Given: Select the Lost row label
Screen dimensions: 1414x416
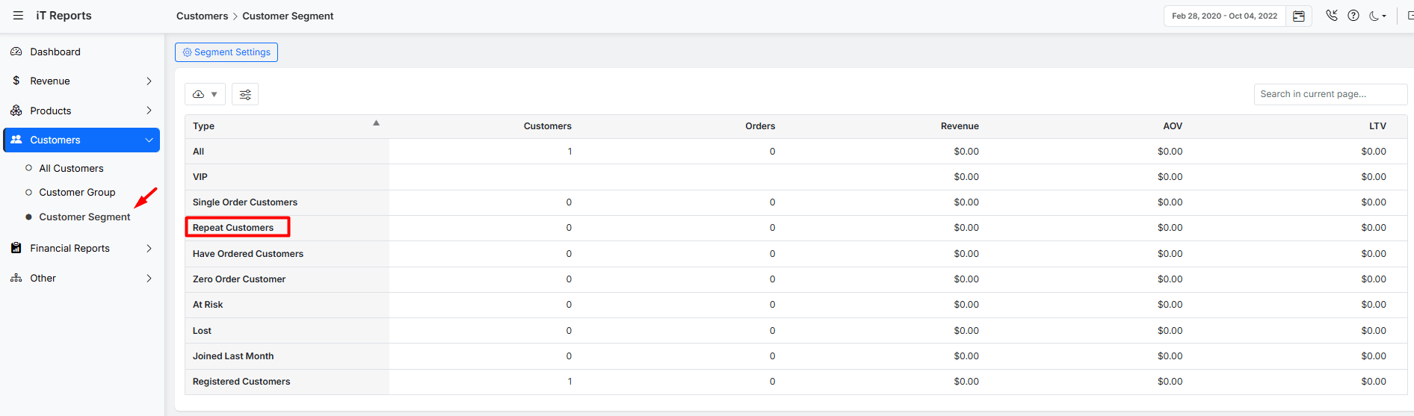Looking at the screenshot, I should [202, 331].
